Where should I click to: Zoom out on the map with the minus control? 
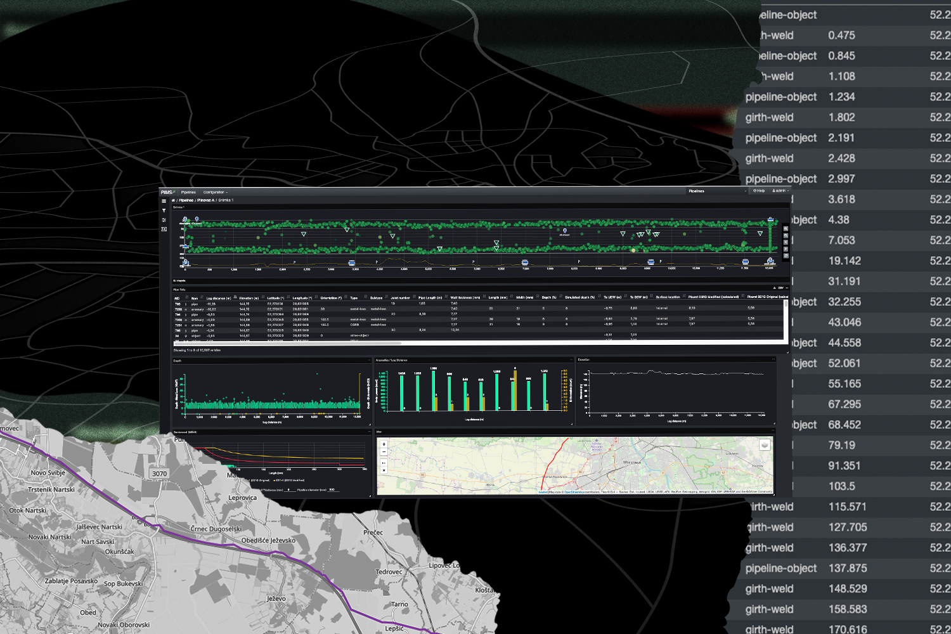(384, 451)
